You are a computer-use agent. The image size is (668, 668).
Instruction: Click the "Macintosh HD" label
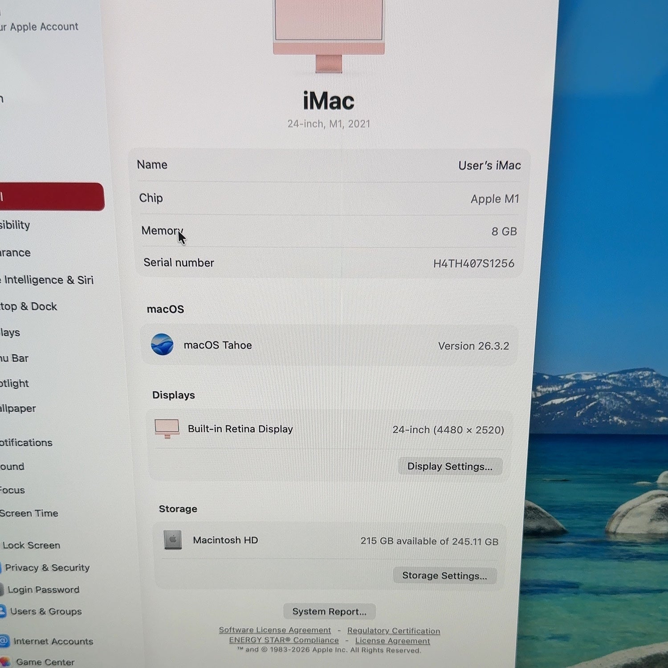pos(225,540)
